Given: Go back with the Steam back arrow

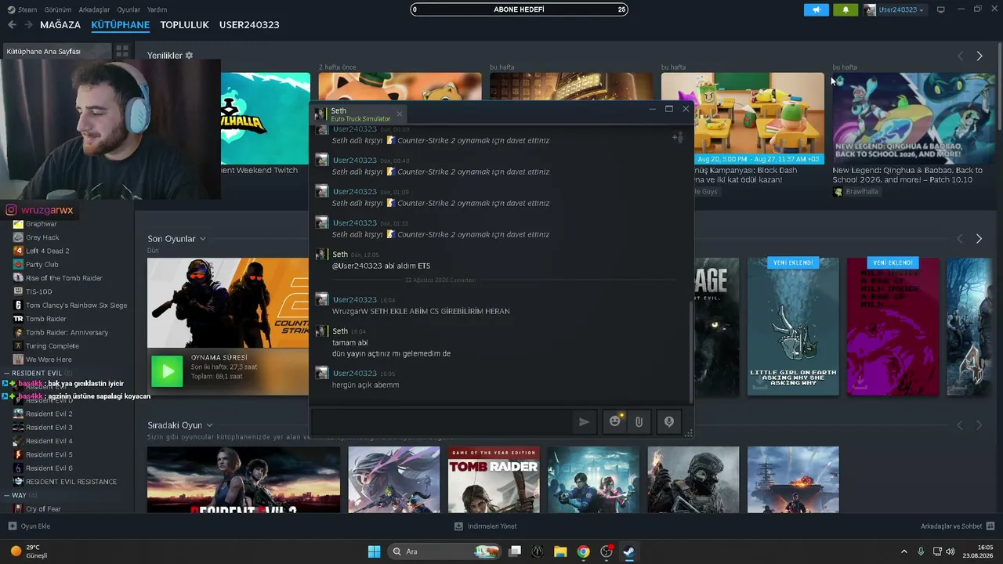Looking at the screenshot, I should [x=12, y=25].
